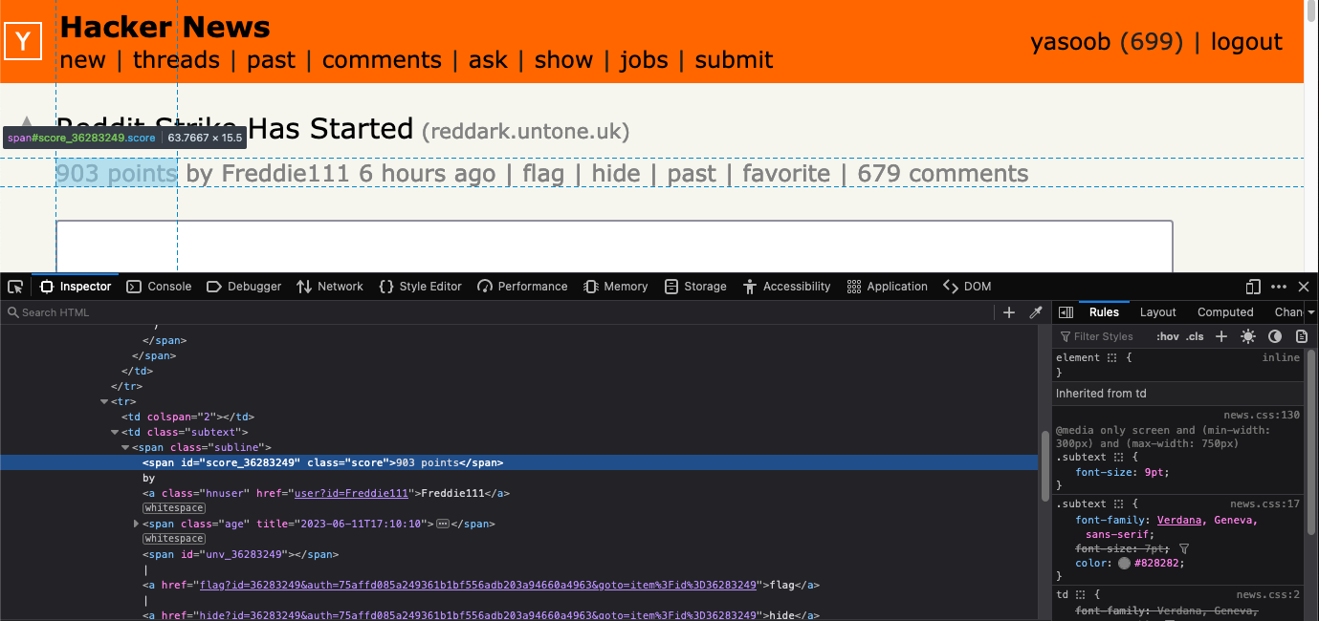Toggle the 3-pane inspector sidebar button

point(1066,312)
